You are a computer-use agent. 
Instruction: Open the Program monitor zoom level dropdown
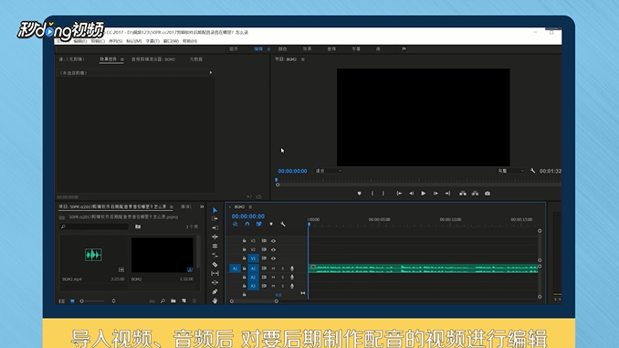tap(329, 171)
